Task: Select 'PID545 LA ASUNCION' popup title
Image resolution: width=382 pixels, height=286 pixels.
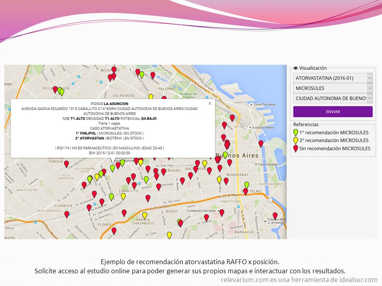Action: pyautogui.click(x=109, y=104)
